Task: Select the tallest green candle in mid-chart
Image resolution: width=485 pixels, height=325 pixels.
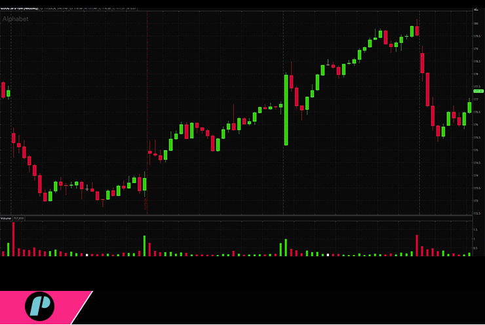Action: click(286, 109)
